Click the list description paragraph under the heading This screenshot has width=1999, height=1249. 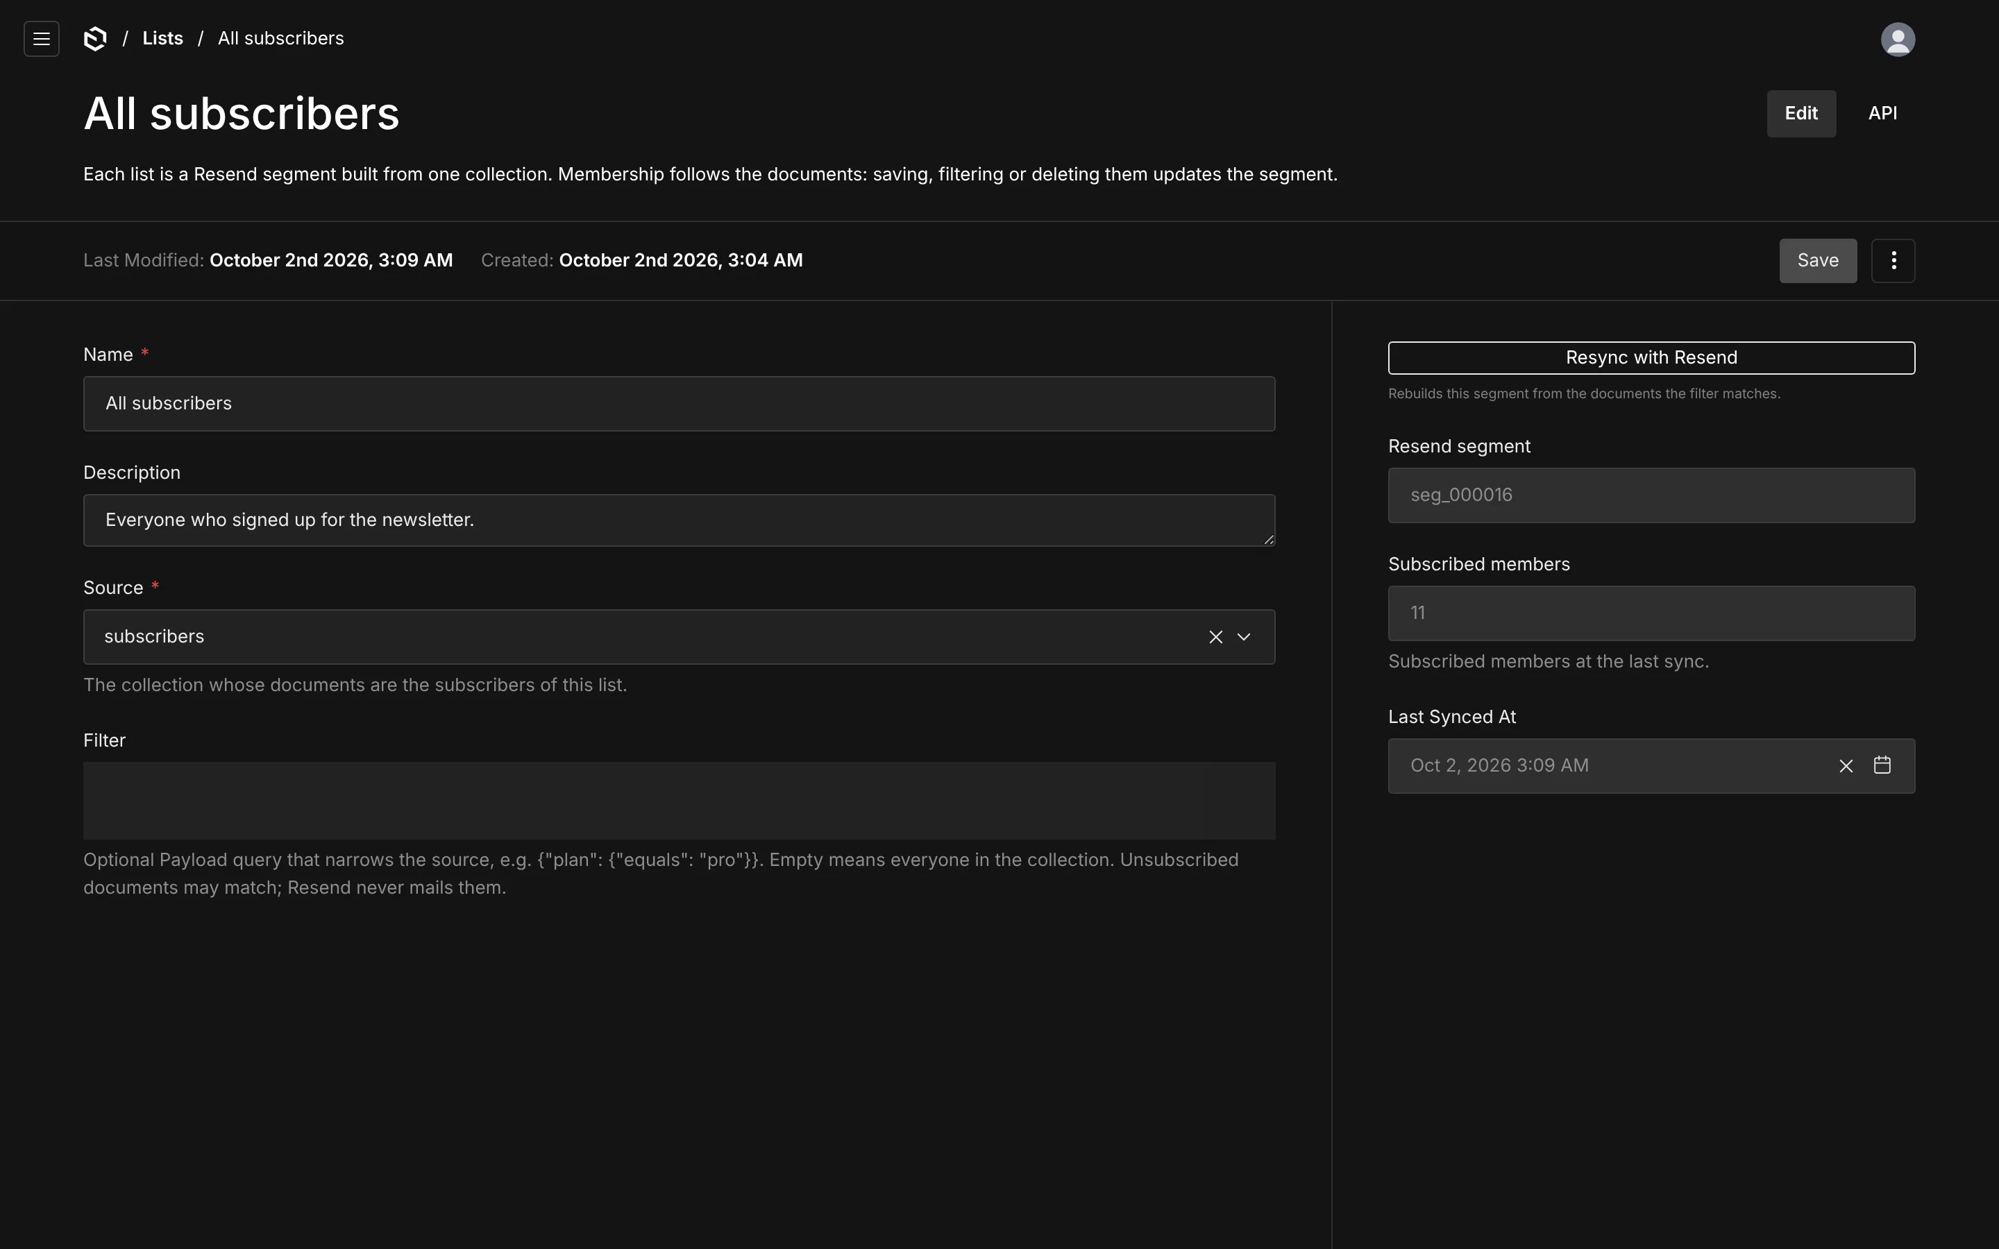tap(710, 175)
